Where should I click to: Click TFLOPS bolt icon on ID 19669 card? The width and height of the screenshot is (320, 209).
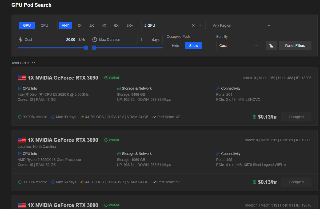point(82,182)
